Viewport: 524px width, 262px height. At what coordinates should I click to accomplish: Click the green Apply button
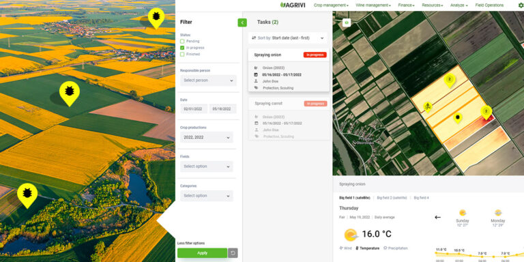click(x=202, y=253)
